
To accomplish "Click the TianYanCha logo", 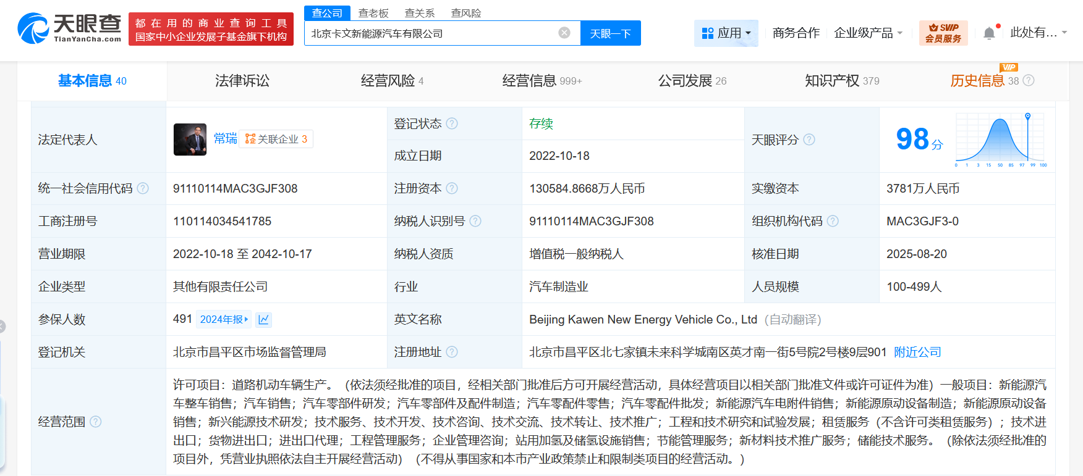I will 69,28.
